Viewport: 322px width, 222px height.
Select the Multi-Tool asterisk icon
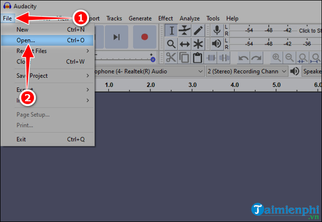pyautogui.click(x=198, y=44)
